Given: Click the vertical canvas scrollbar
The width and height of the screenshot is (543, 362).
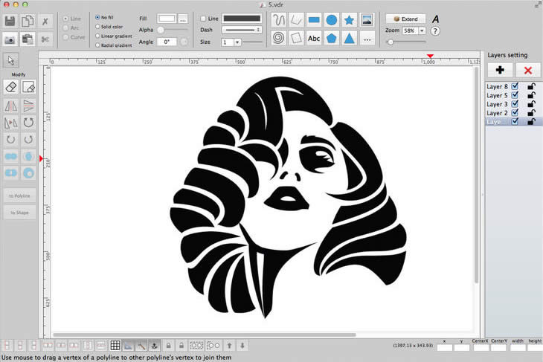Looking at the screenshot, I should pos(477,175).
